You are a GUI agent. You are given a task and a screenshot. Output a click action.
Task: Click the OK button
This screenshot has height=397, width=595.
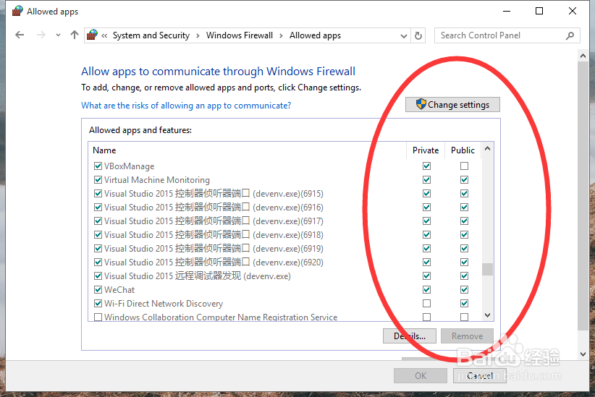421,376
